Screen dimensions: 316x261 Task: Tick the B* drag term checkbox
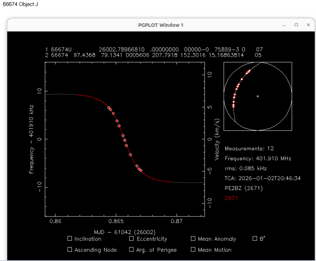pyautogui.click(x=255, y=239)
